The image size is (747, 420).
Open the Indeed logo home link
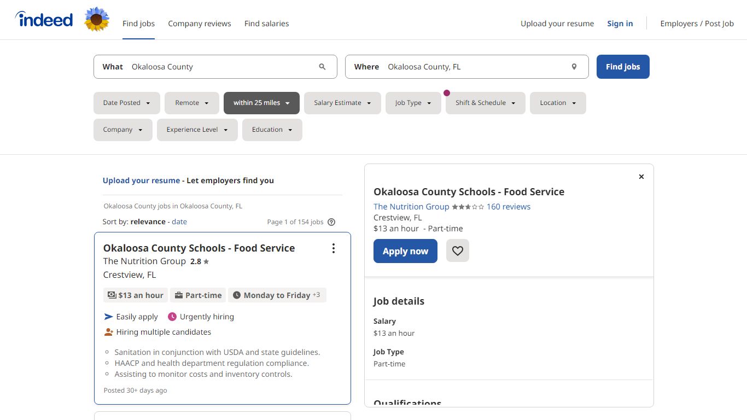point(44,20)
